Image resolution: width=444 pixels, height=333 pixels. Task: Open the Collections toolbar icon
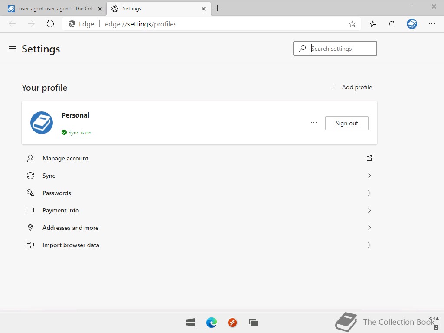tap(392, 24)
